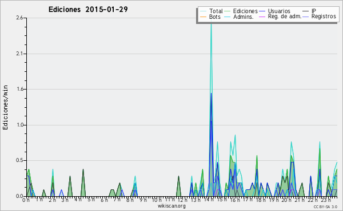Image resolution: width=343 pixels, height=211 pixels.
Task: Open the wikiscan.org link
Action: (171, 206)
